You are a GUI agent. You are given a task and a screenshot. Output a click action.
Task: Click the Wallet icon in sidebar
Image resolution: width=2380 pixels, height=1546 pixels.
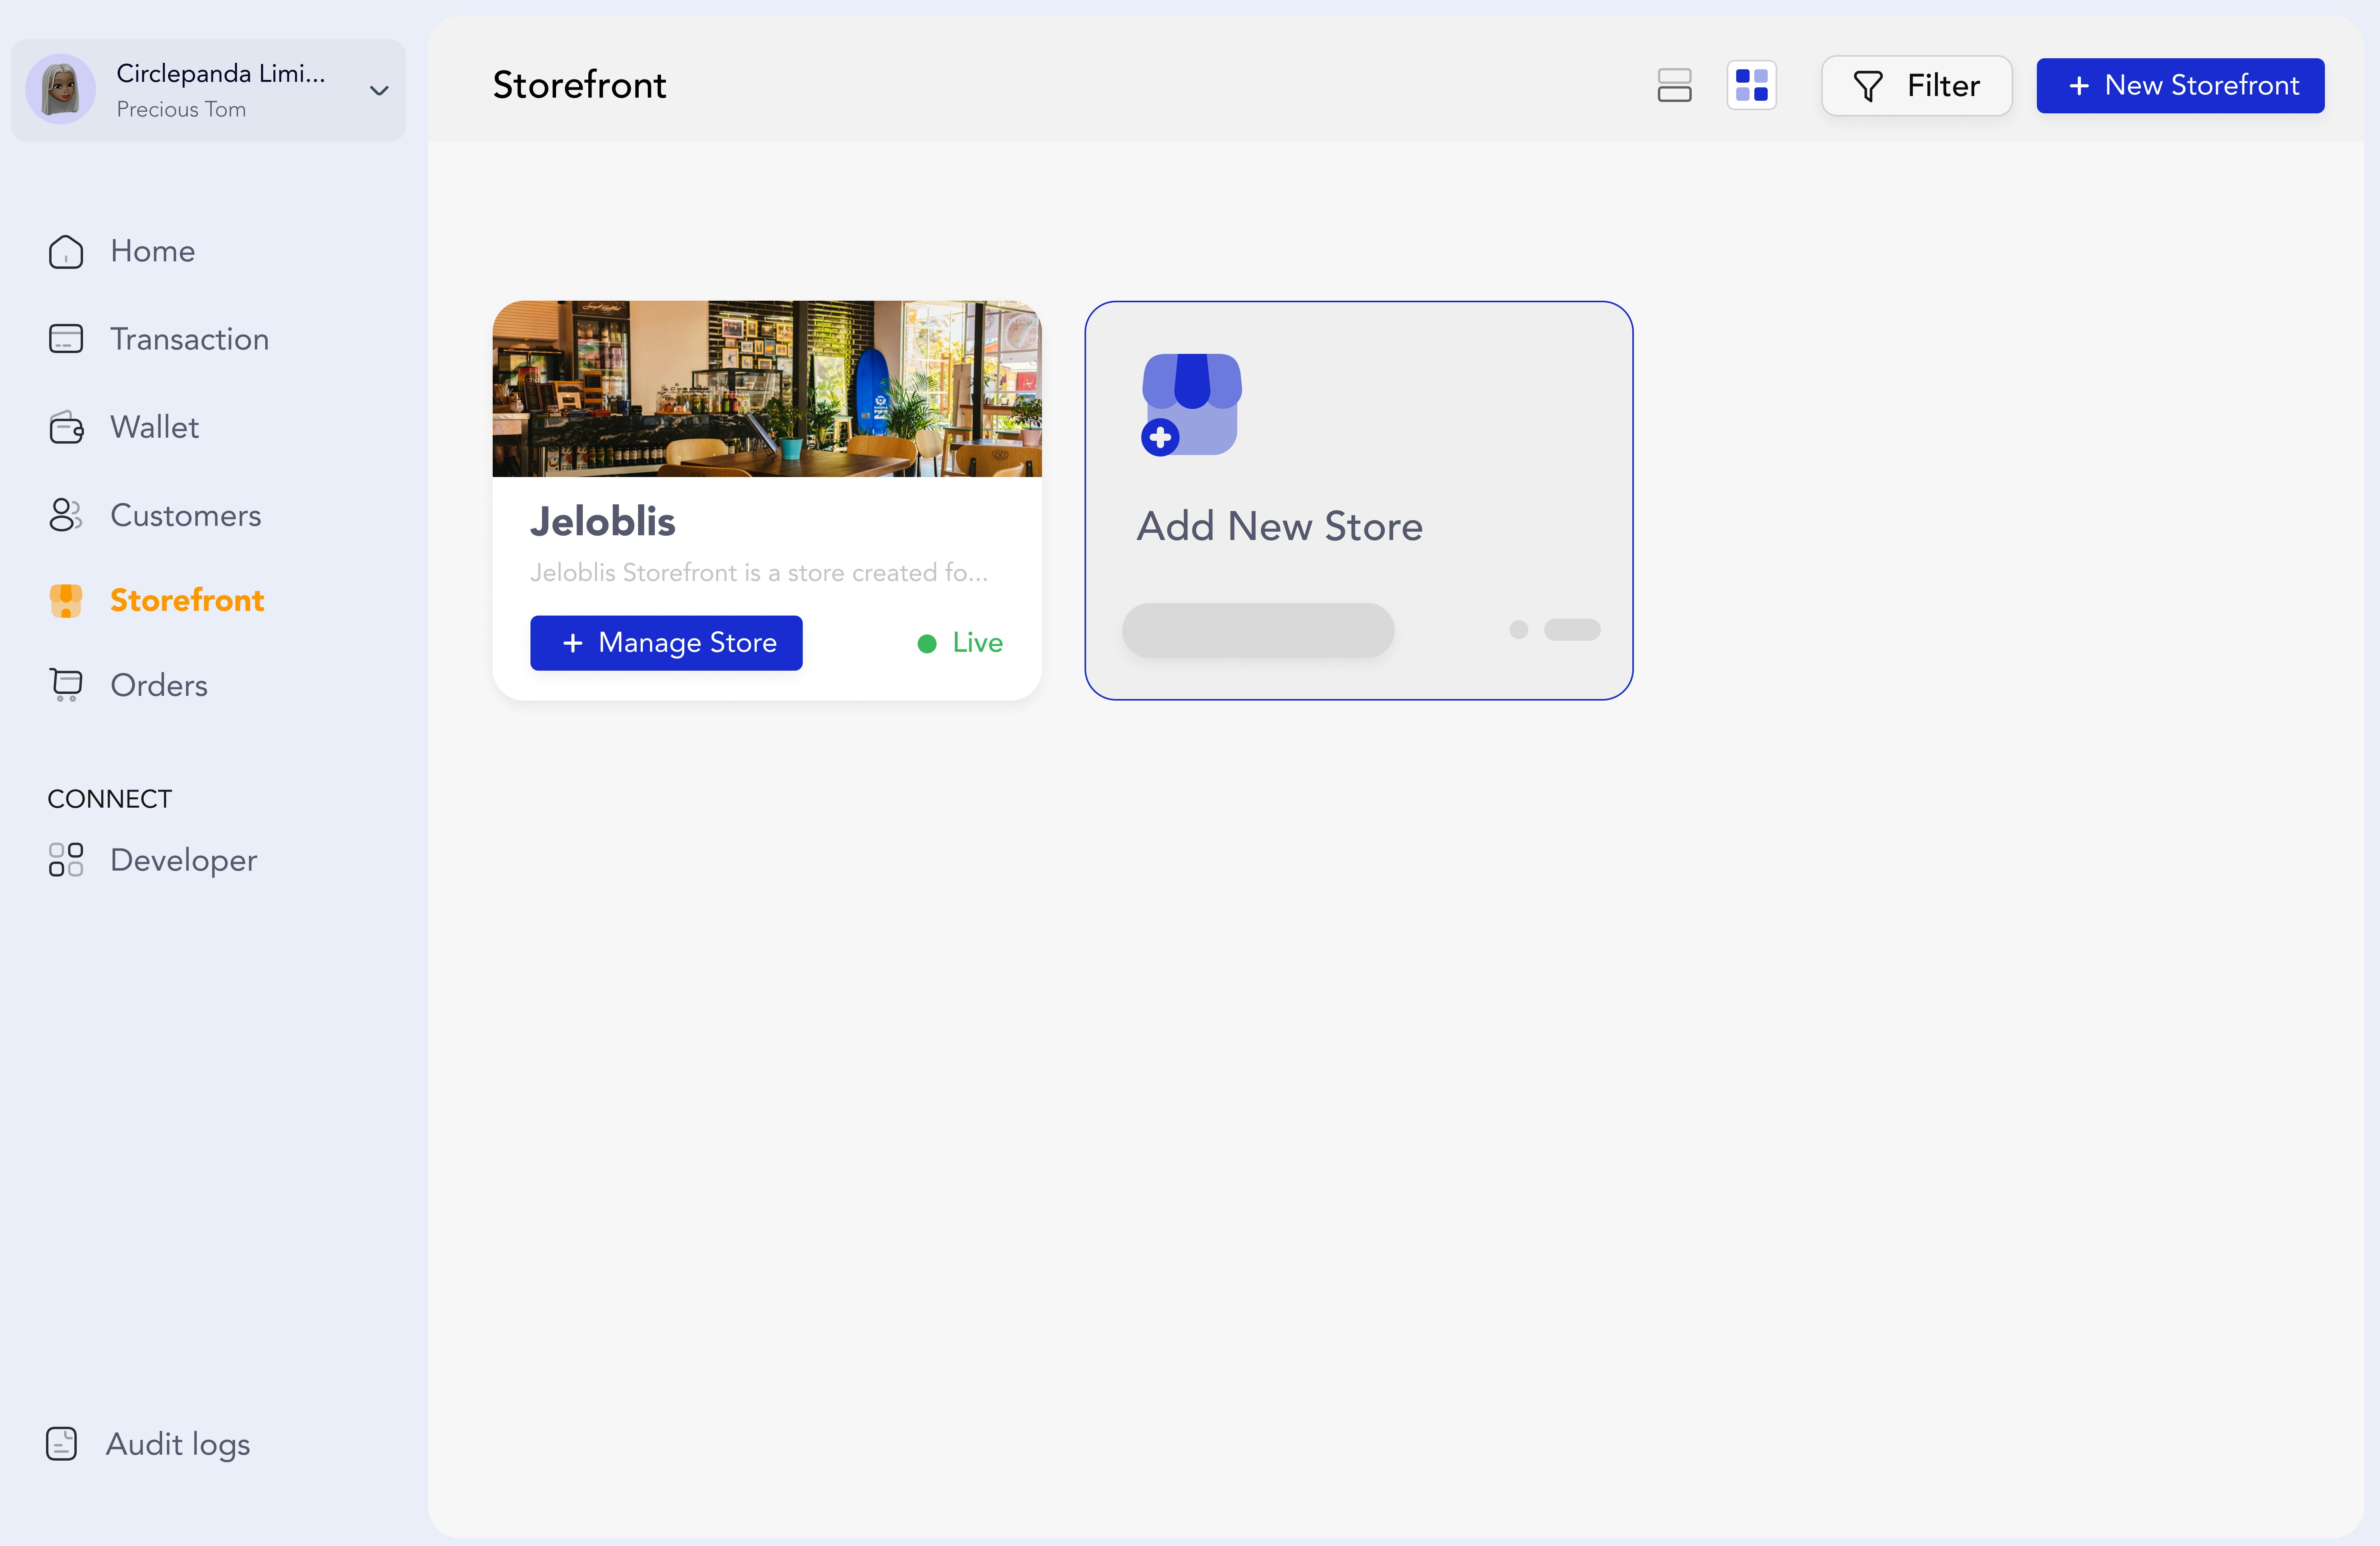(x=66, y=428)
